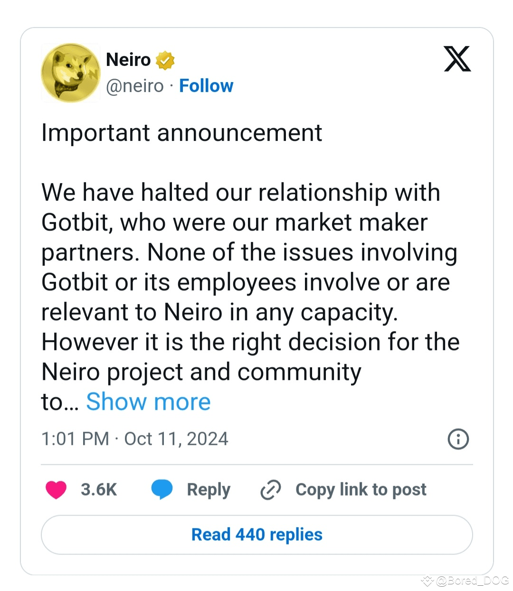
Task: Click the small Binance watermark logo icon
Action: click(x=427, y=581)
